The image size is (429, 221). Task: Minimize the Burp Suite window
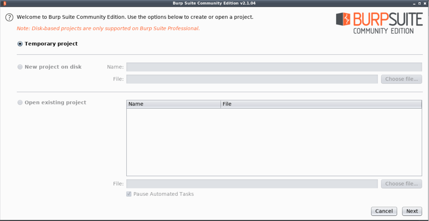pyautogui.click(x=414, y=4)
